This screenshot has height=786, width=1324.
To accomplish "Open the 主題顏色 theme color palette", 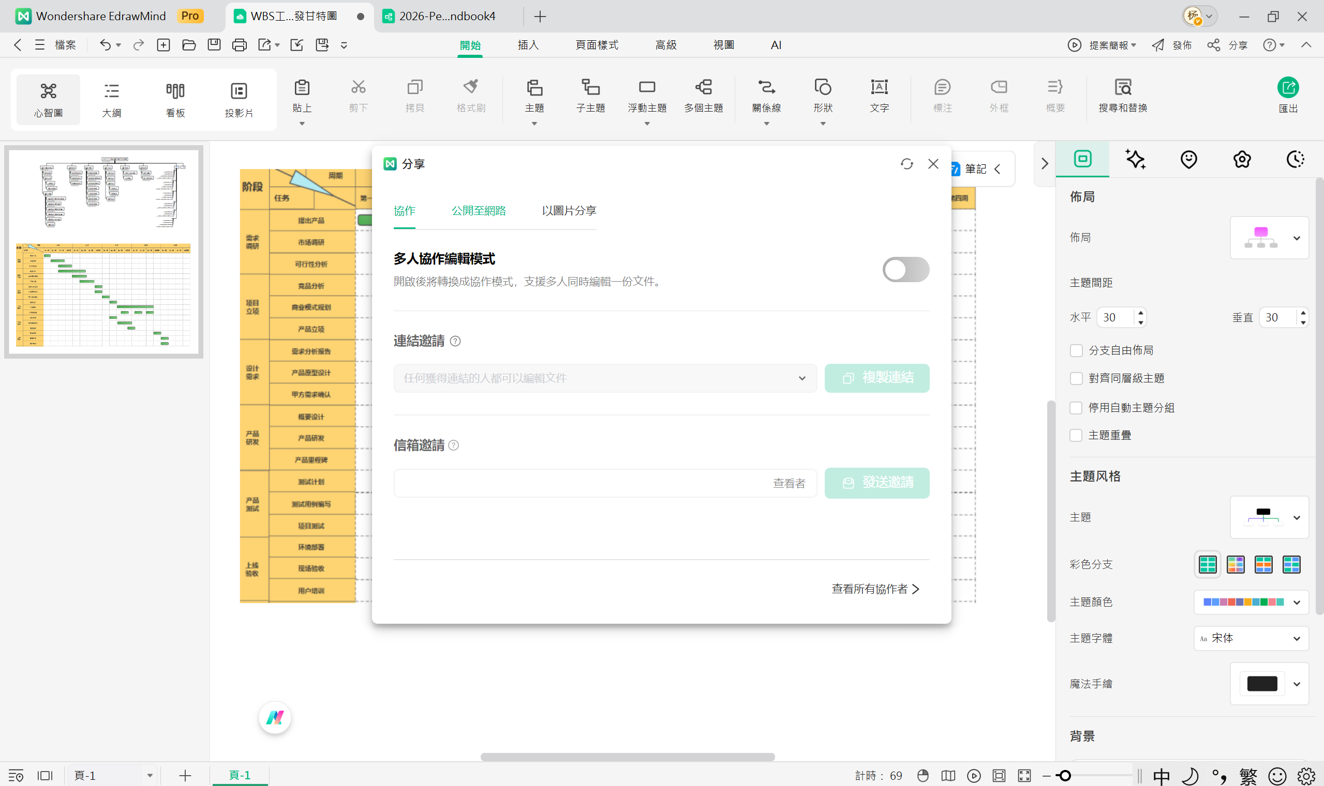I will 1298,602.
